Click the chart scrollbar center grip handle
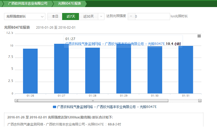This screenshot has width=217, height=129. coord(93,101)
